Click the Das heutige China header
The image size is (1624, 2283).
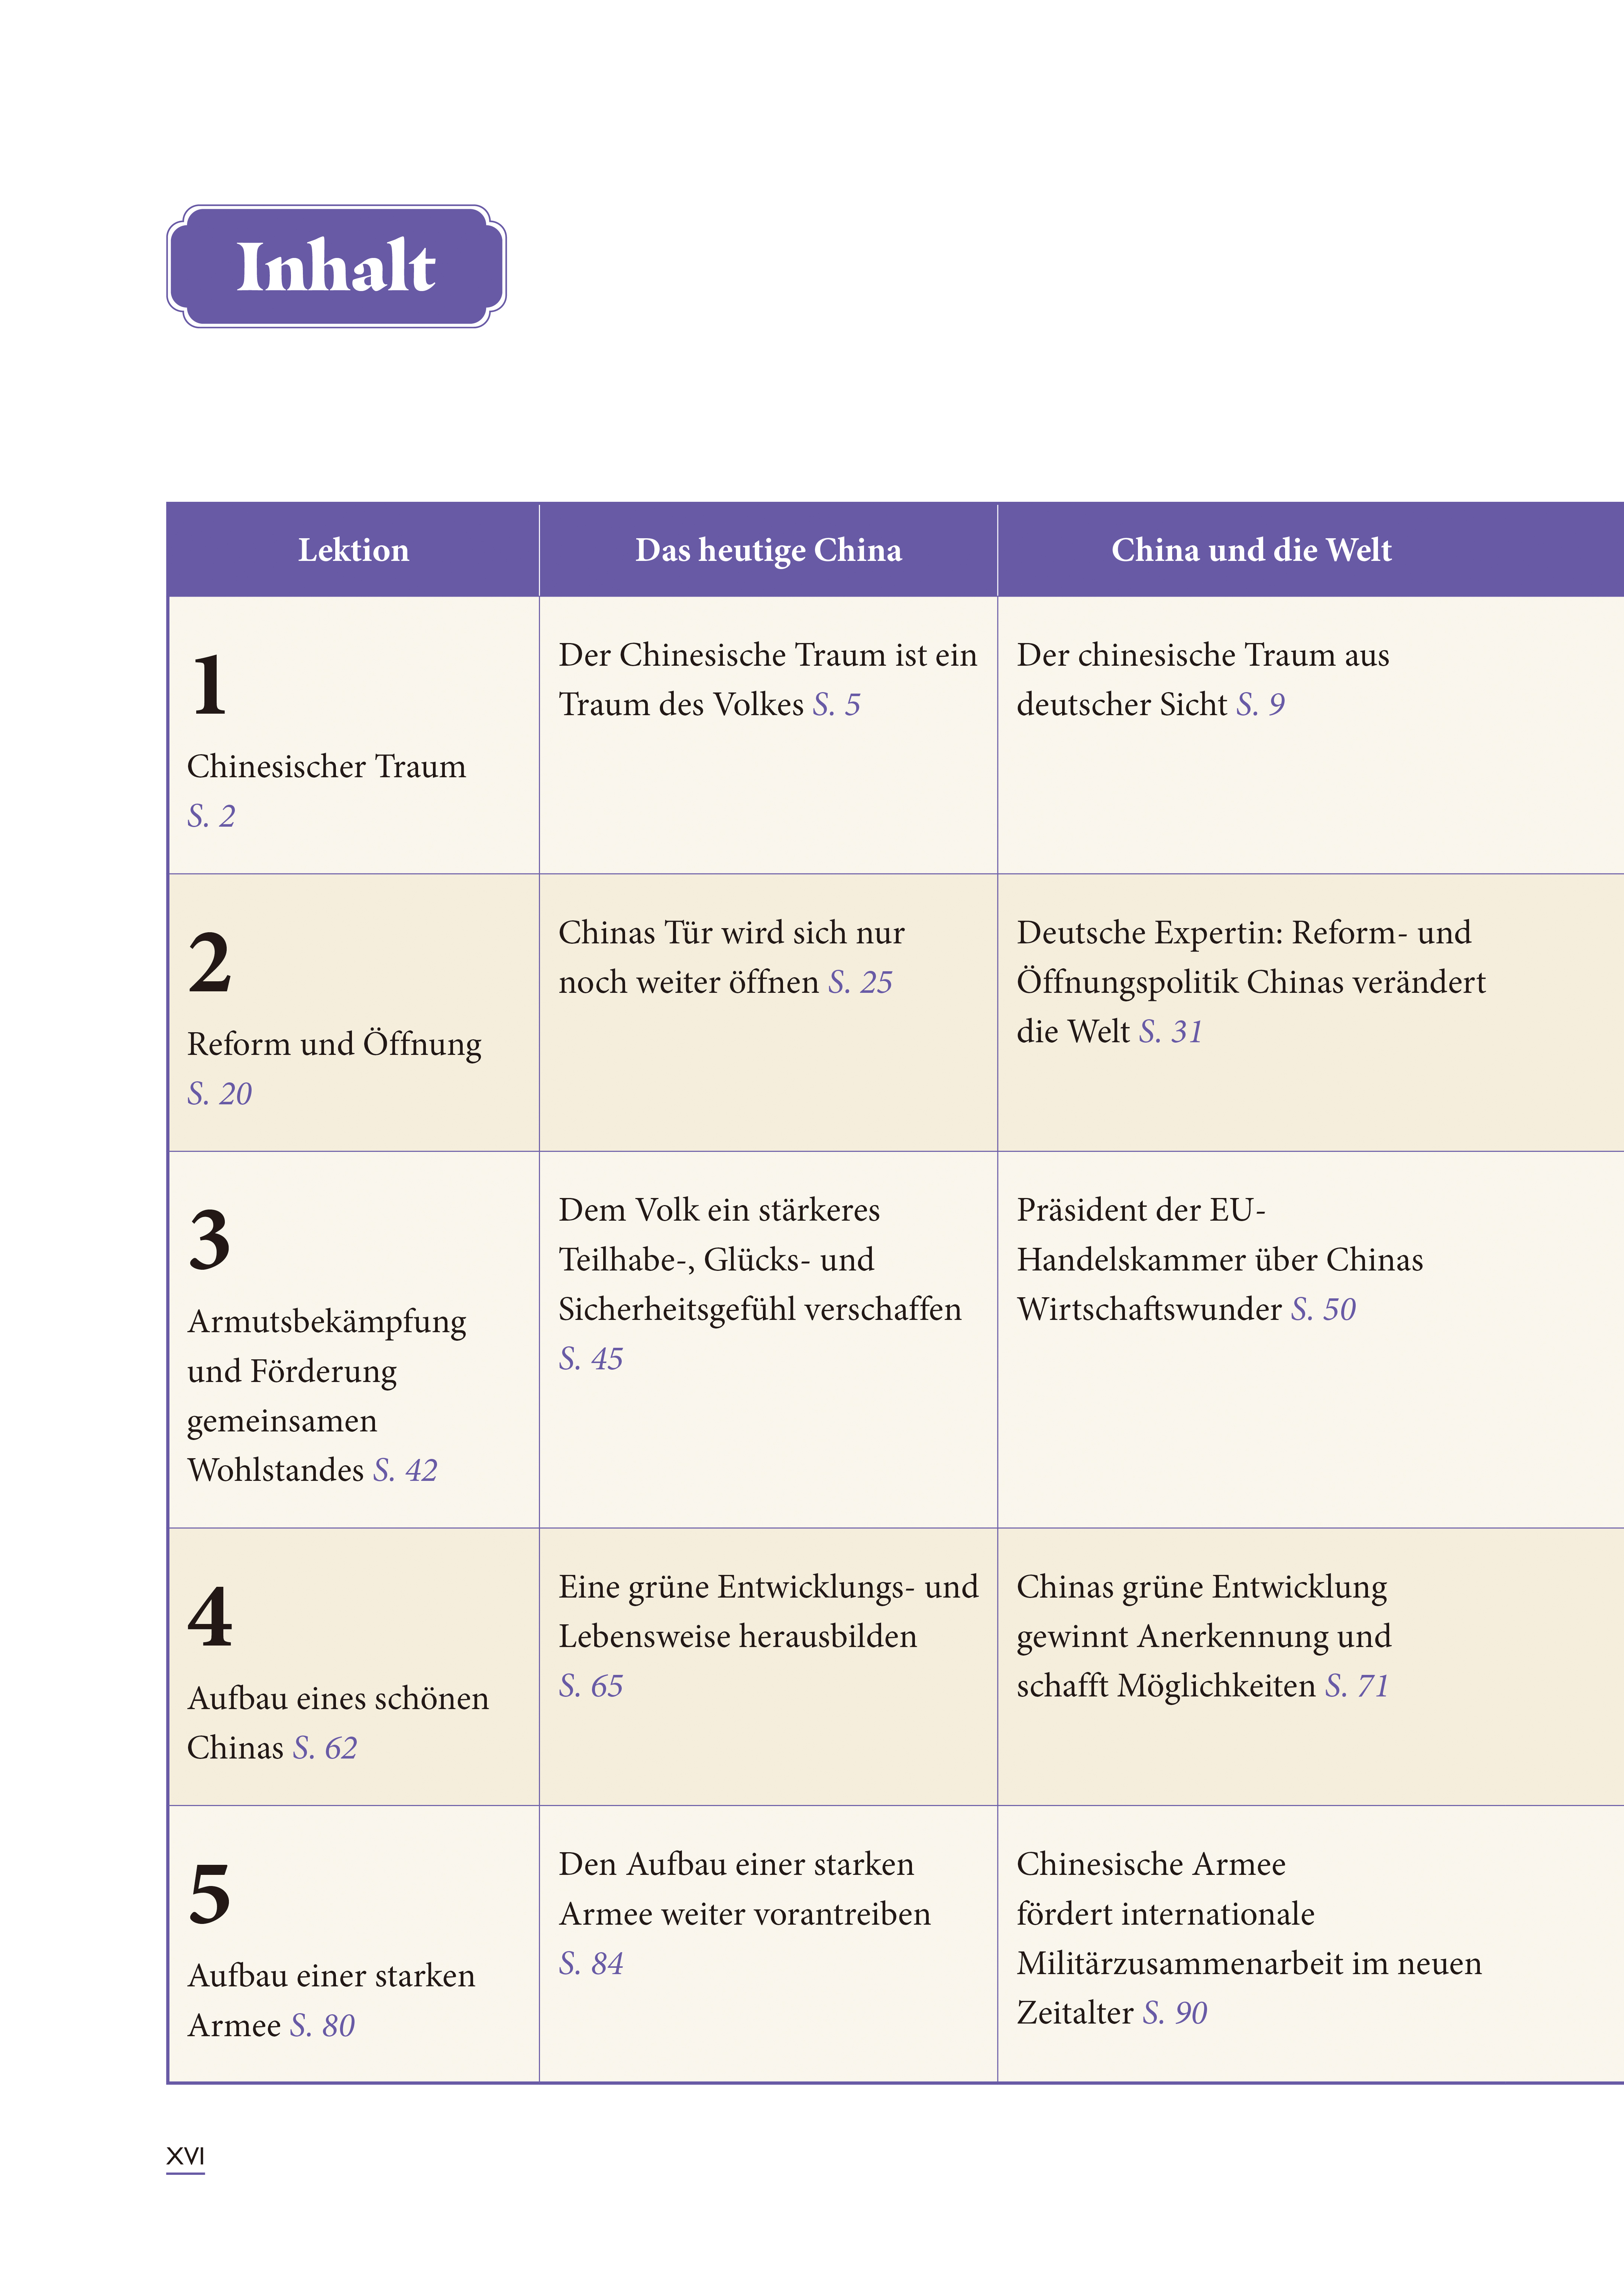(x=768, y=550)
